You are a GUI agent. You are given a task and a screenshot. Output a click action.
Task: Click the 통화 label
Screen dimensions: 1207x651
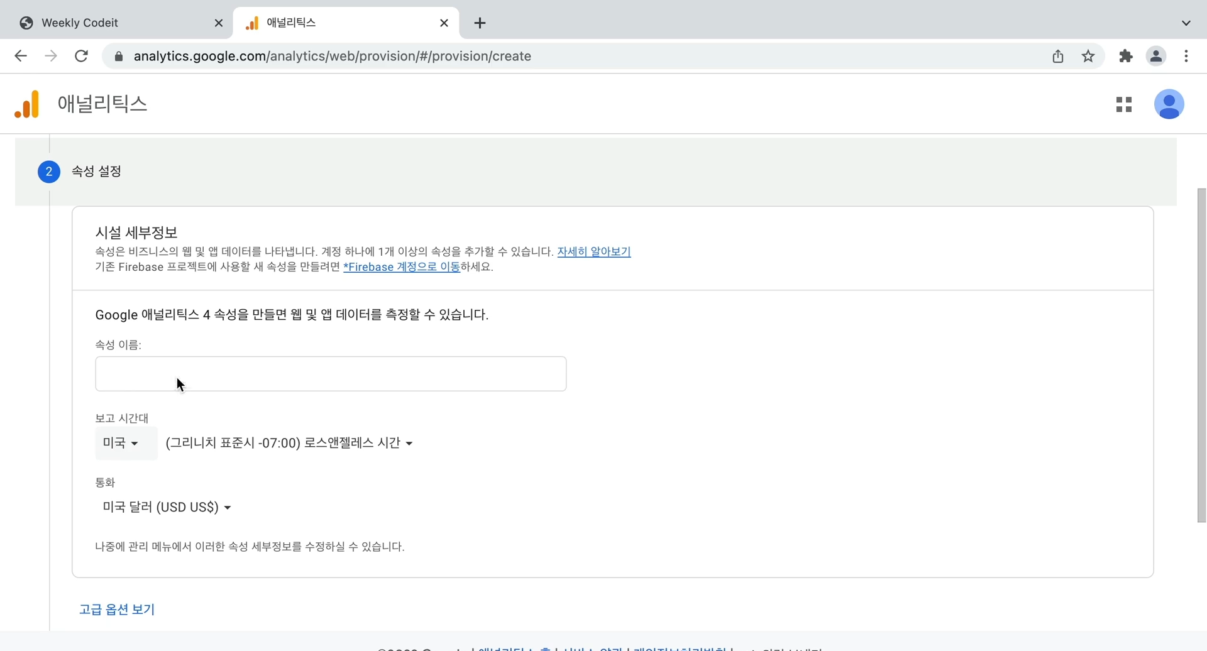[x=105, y=483]
